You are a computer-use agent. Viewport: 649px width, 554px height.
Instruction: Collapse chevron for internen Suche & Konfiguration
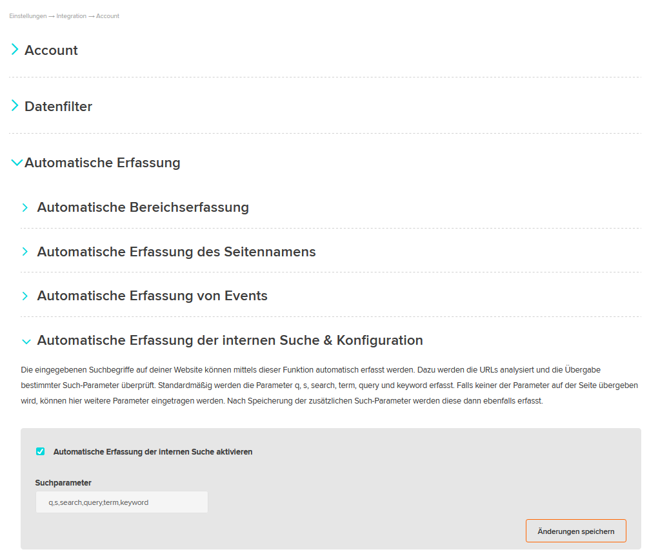click(26, 342)
